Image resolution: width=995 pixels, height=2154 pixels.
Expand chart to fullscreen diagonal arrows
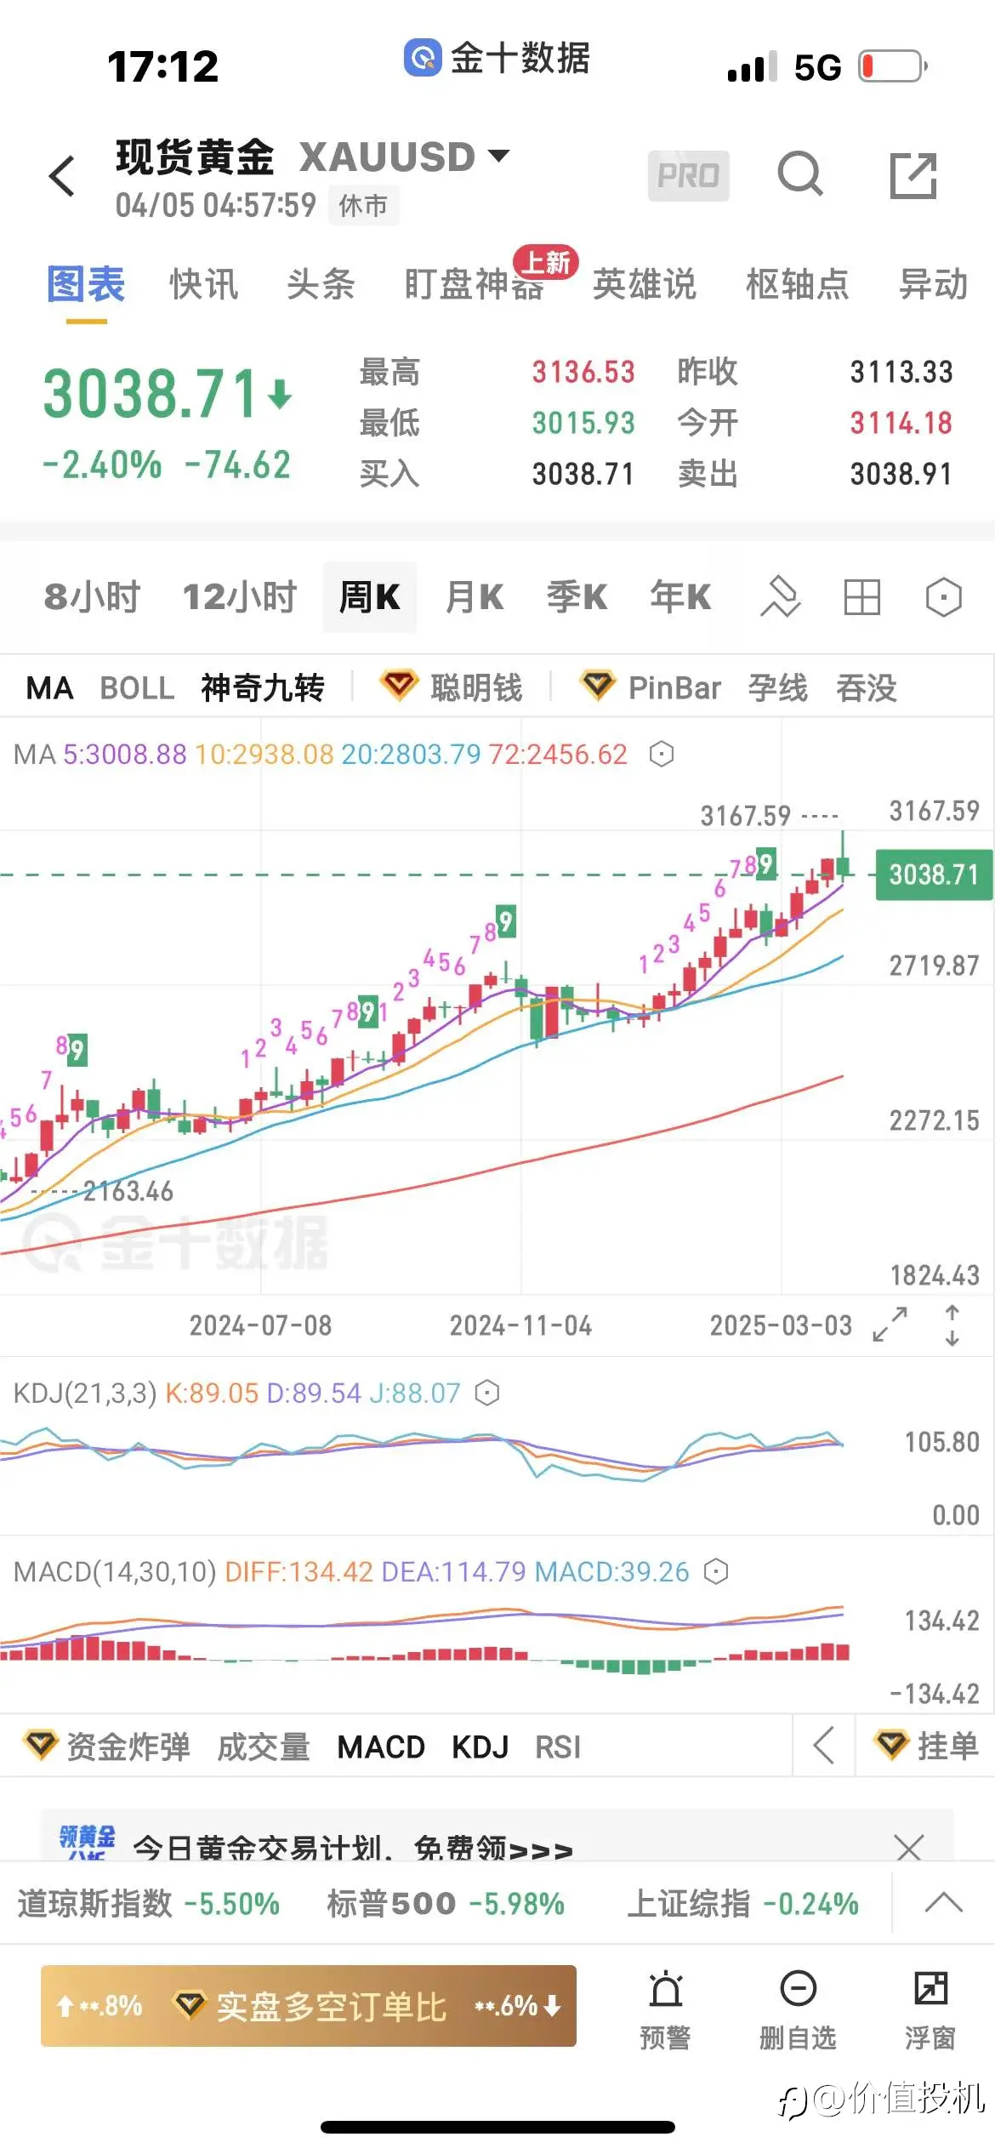890,1325
